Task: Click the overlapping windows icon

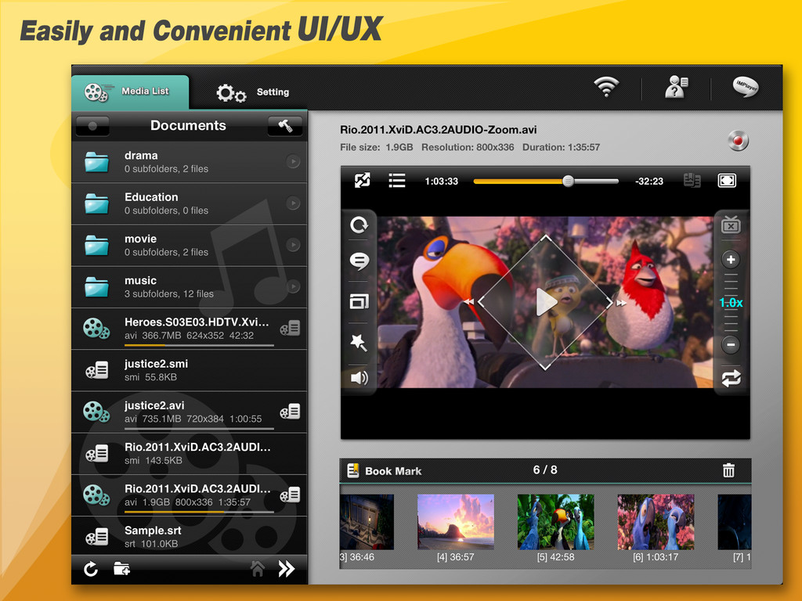Action: (359, 301)
